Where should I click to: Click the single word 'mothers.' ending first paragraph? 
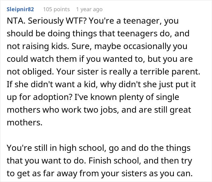[25, 123]
